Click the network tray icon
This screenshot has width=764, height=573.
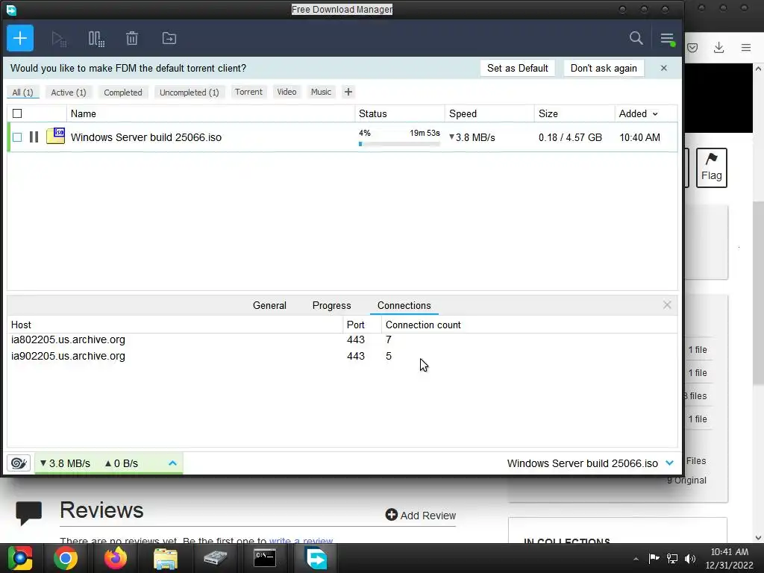tap(672, 558)
